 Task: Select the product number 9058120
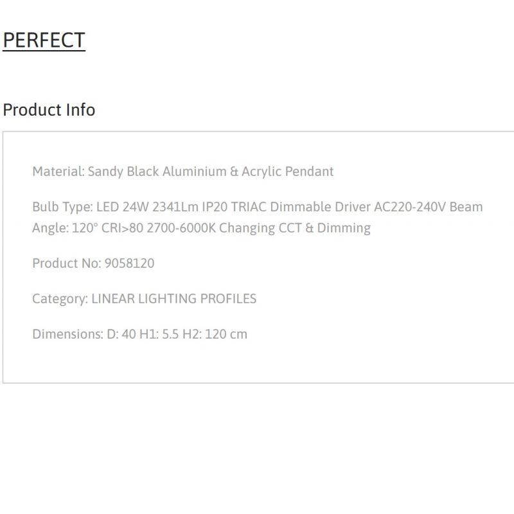(x=129, y=263)
